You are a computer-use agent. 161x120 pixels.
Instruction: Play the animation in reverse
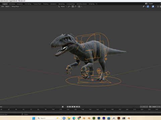(72, 107)
